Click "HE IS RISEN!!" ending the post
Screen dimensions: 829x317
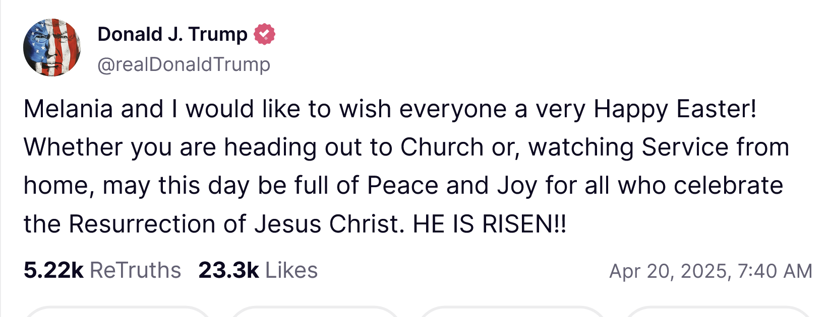[489, 224]
